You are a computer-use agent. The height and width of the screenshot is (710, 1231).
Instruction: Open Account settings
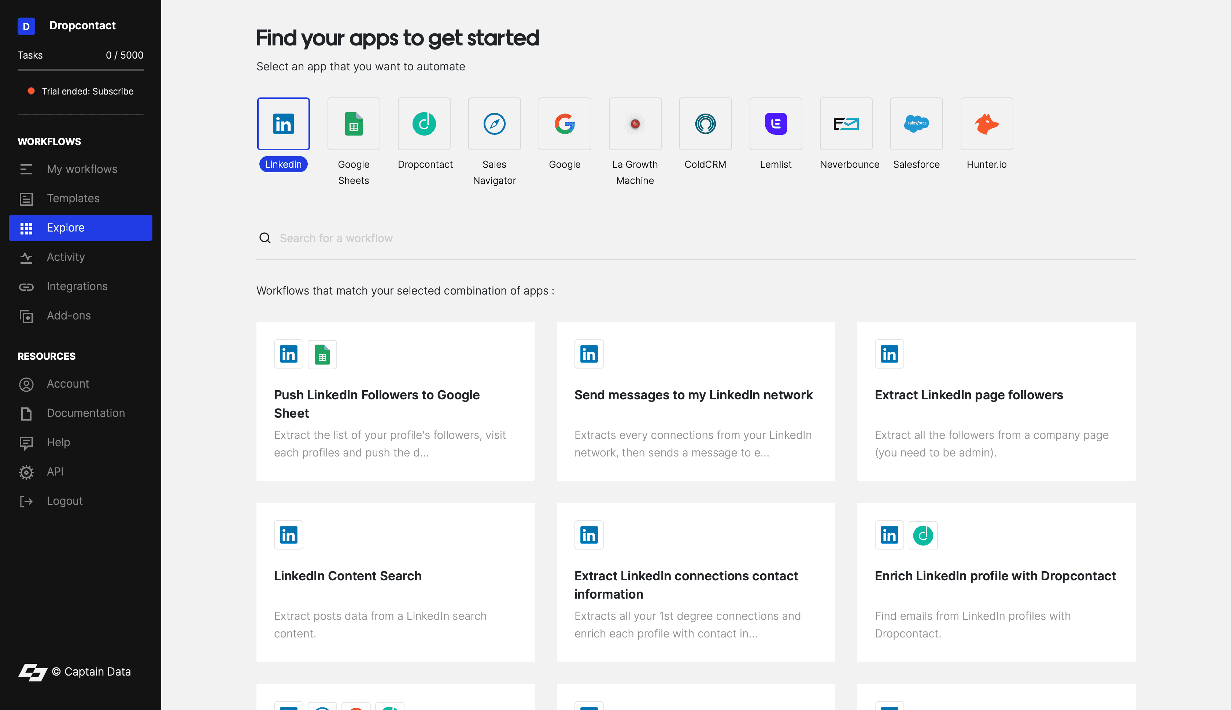tap(81, 384)
